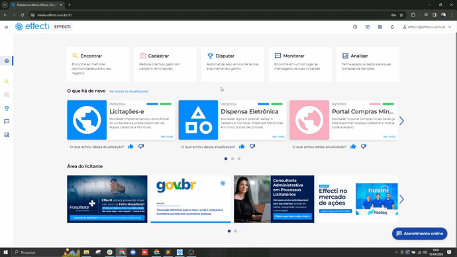Open the search (Encontrar) sidebar icon

(x=7, y=81)
